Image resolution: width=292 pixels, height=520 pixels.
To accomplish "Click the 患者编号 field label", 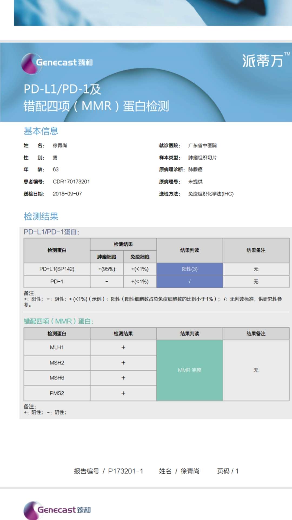I will coord(34,182).
